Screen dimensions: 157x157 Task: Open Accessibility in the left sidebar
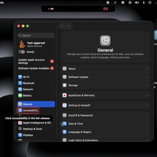click(28, 110)
